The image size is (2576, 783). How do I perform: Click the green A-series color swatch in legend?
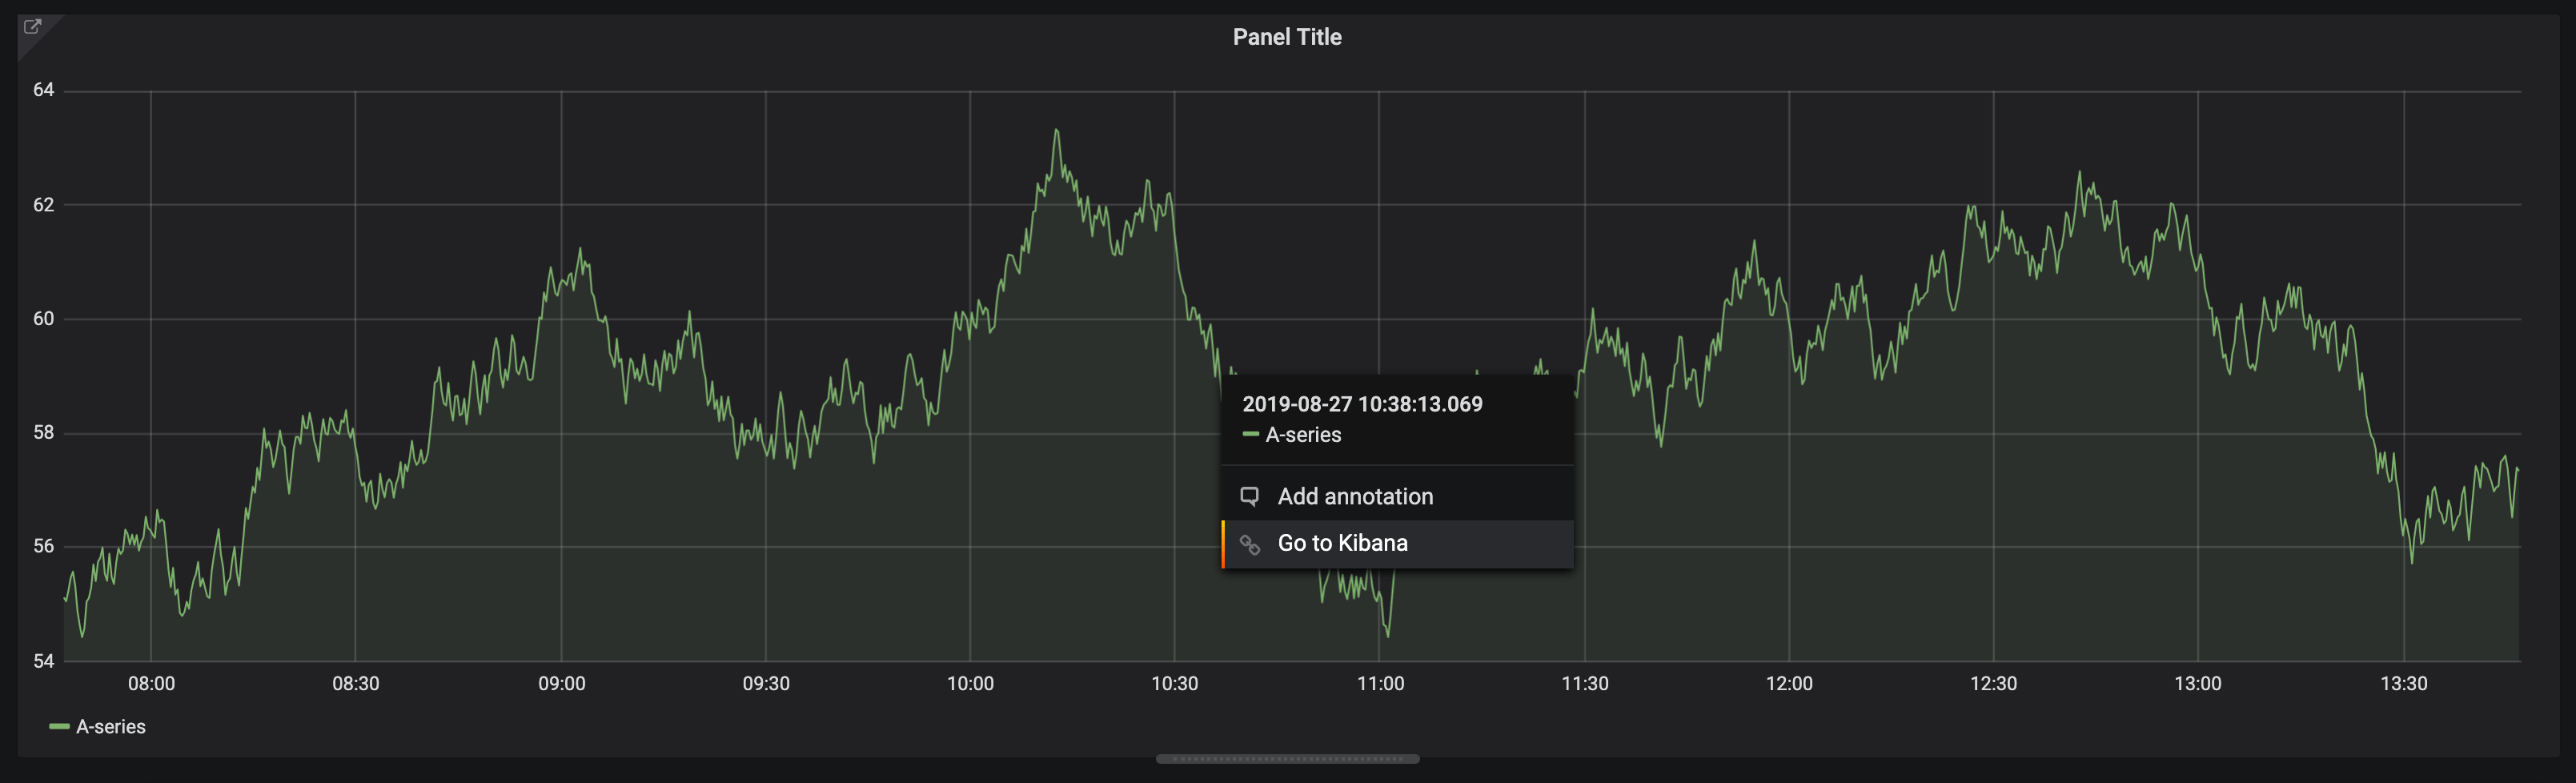click(x=60, y=726)
